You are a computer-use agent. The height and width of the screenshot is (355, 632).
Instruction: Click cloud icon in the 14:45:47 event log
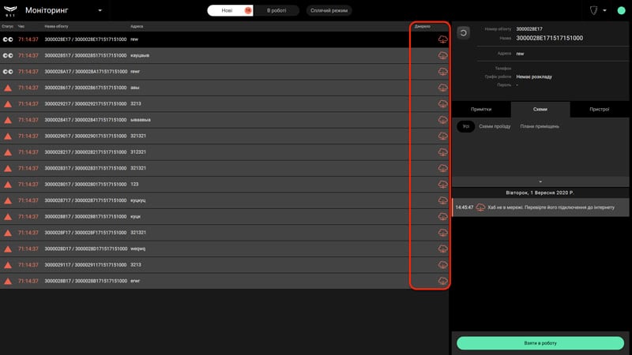pos(480,207)
